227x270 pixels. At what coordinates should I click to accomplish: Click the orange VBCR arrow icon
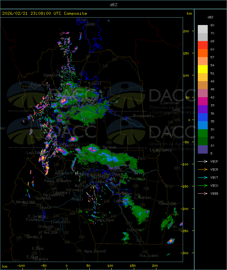click(x=203, y=169)
